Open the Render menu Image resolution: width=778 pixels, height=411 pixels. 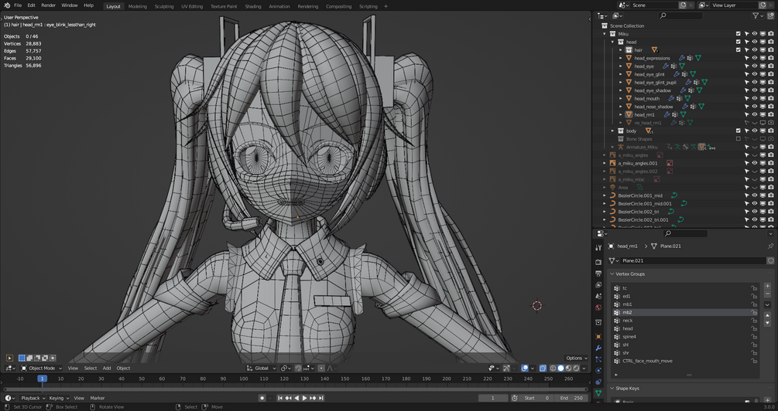[x=48, y=5]
